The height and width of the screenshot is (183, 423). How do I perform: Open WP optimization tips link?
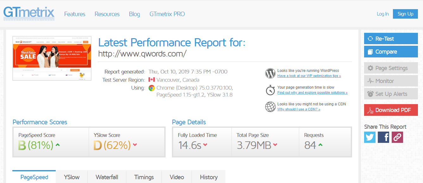click(309, 76)
